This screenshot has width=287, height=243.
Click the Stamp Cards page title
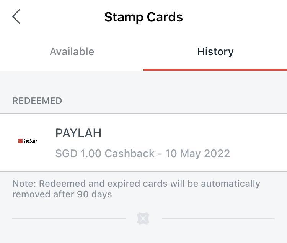point(143,17)
